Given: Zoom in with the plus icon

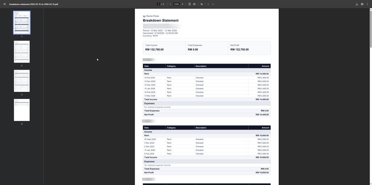Looking at the screenshot, I should [x=183, y=4].
